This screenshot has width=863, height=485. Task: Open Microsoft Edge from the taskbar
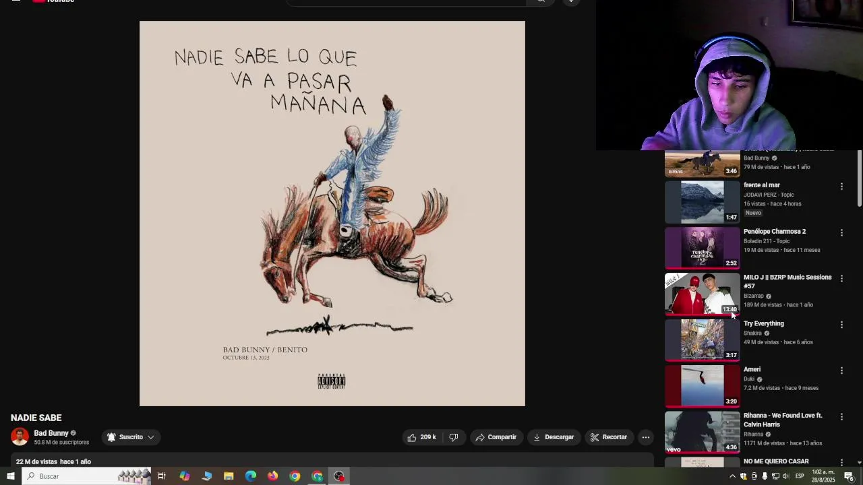click(x=251, y=476)
